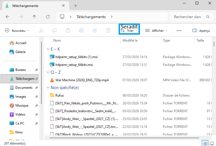
Task: Click the Cut scissors icon
Action: pyautogui.click(x=41, y=30)
